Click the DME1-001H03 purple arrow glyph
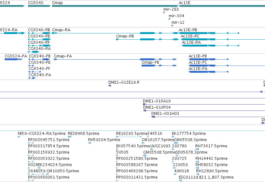 point(153,117)
